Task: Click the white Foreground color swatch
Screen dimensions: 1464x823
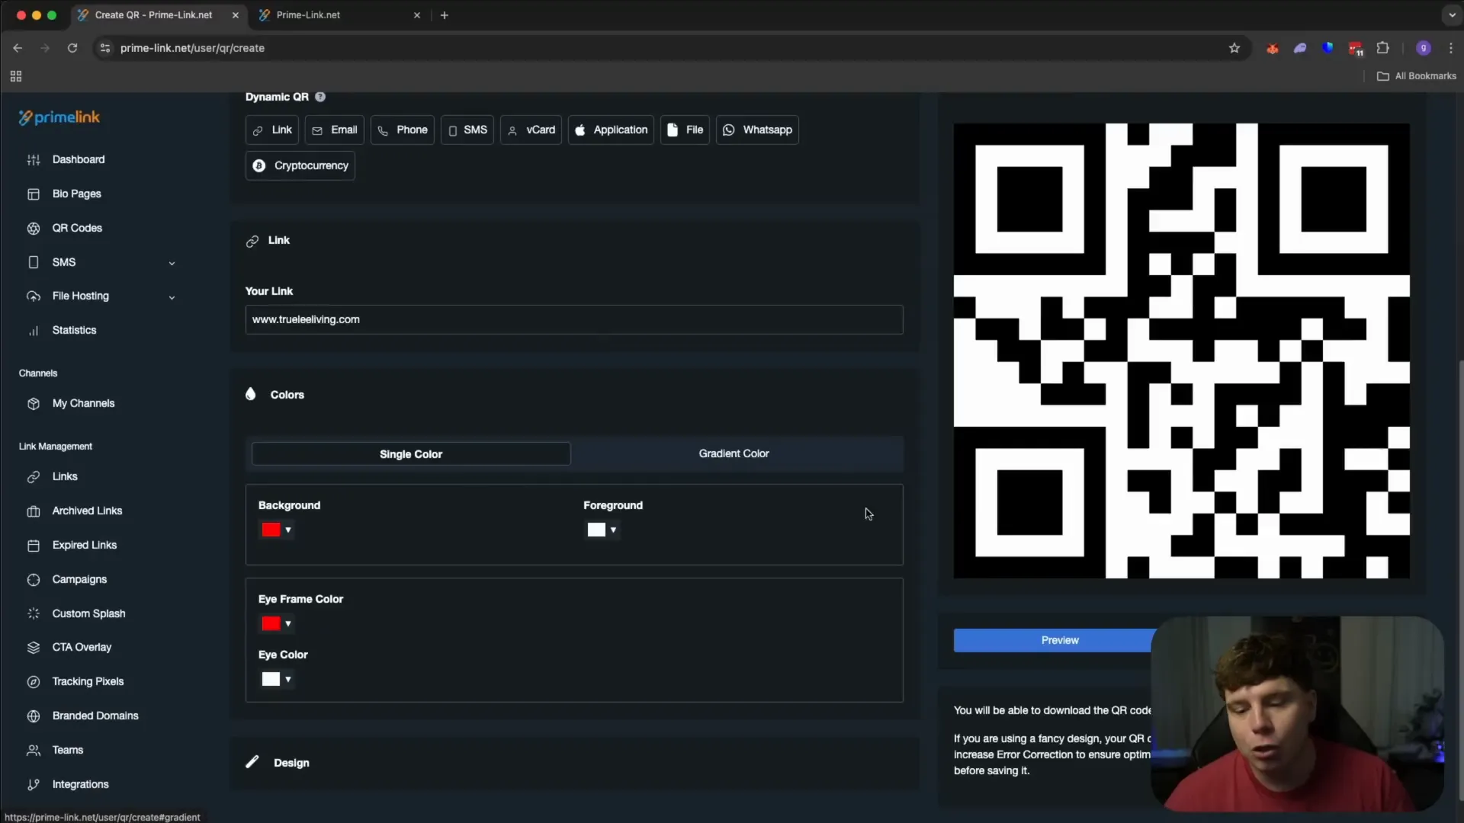Action: point(596,530)
